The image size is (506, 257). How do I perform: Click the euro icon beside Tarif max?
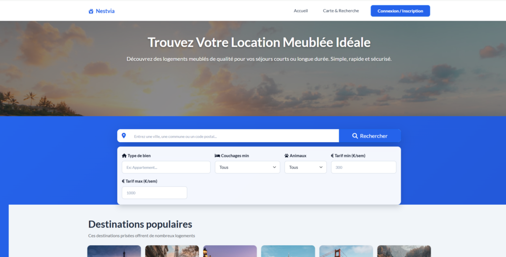pyautogui.click(x=124, y=181)
